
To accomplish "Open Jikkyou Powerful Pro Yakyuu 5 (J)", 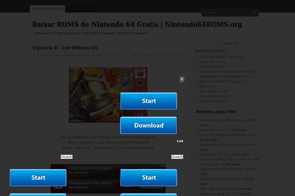I will [224, 81].
